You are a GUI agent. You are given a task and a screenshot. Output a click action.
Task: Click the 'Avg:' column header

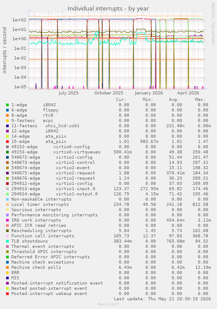pos(174,100)
